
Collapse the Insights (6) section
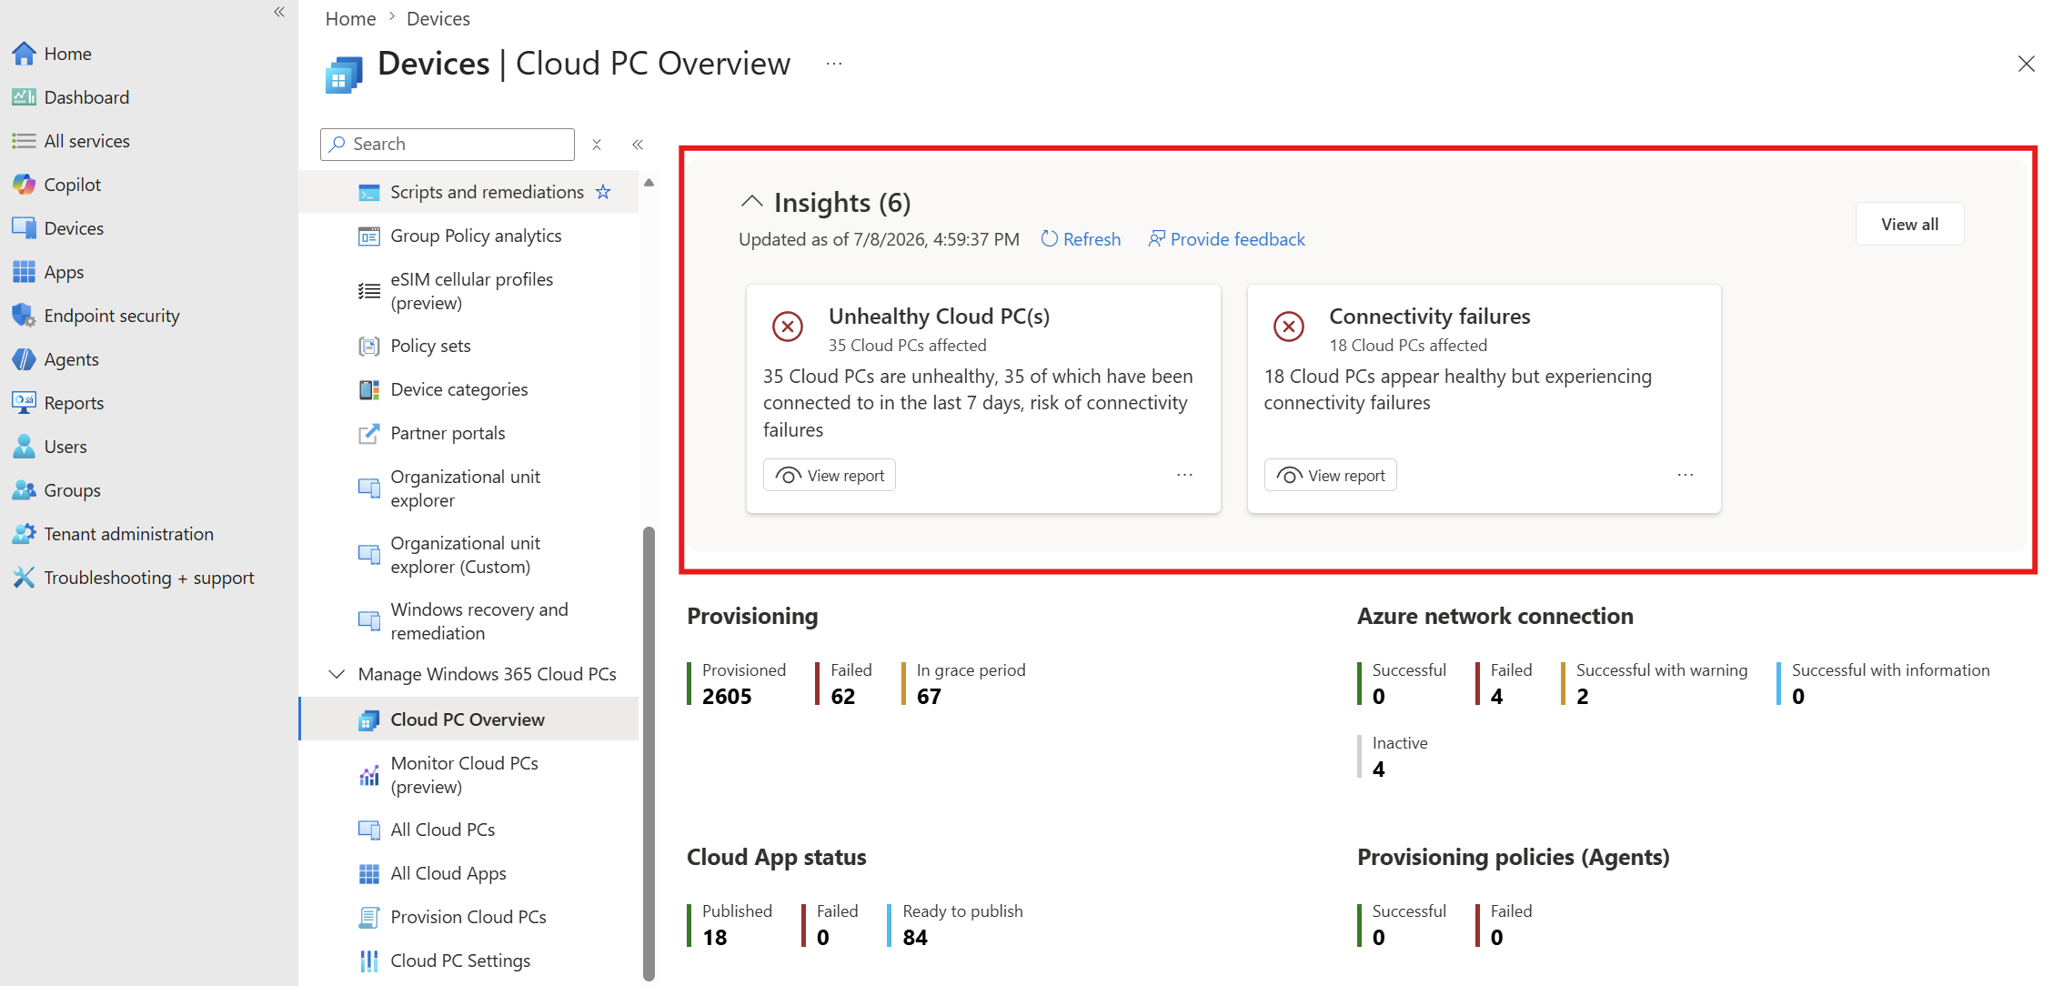click(x=752, y=201)
